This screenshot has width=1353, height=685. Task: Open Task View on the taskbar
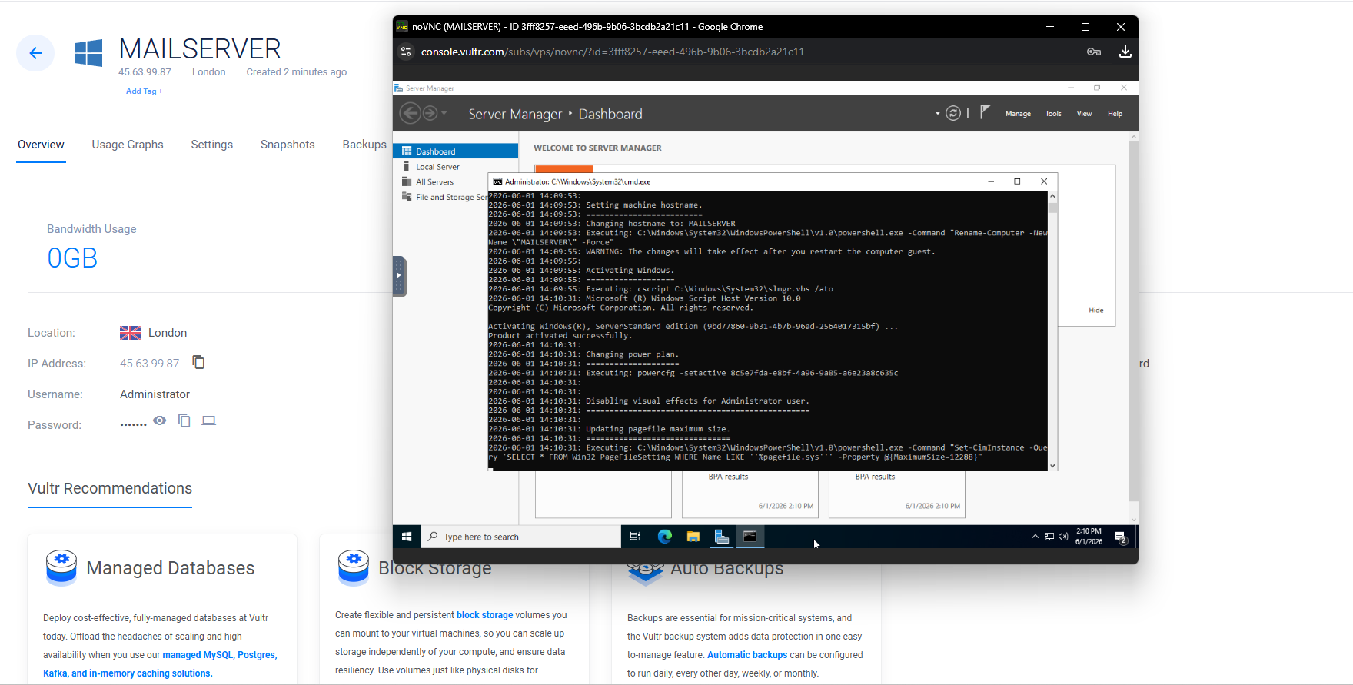[635, 537]
